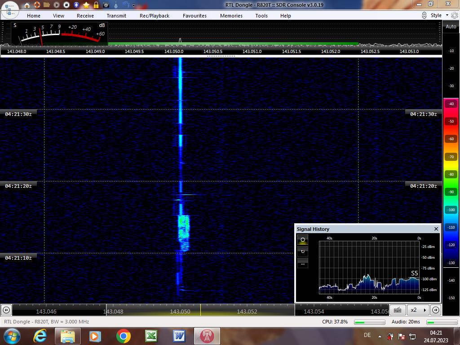This screenshot has width=460, height=345.
Task: Click the Auto level button above the dB scale
Action: (x=451, y=27)
